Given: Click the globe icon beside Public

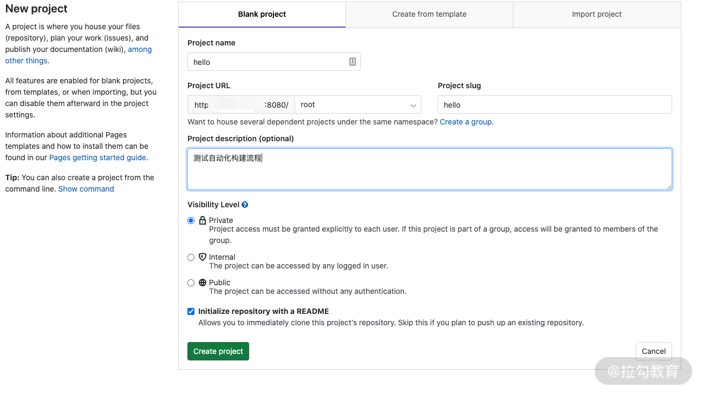Looking at the screenshot, I should click(203, 283).
